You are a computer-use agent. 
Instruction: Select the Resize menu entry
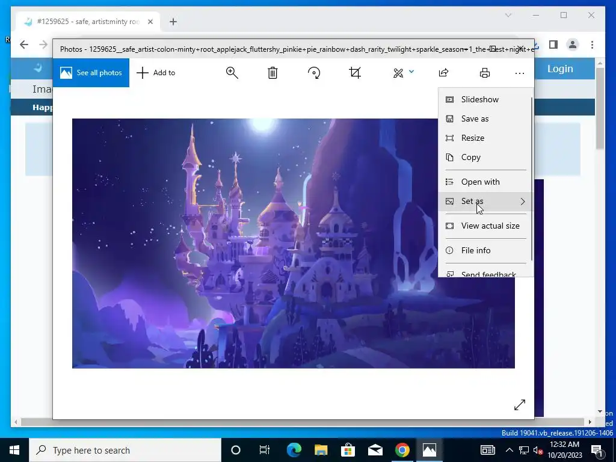pos(485,138)
